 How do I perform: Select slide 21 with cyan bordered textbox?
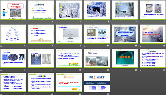(69, 82)
